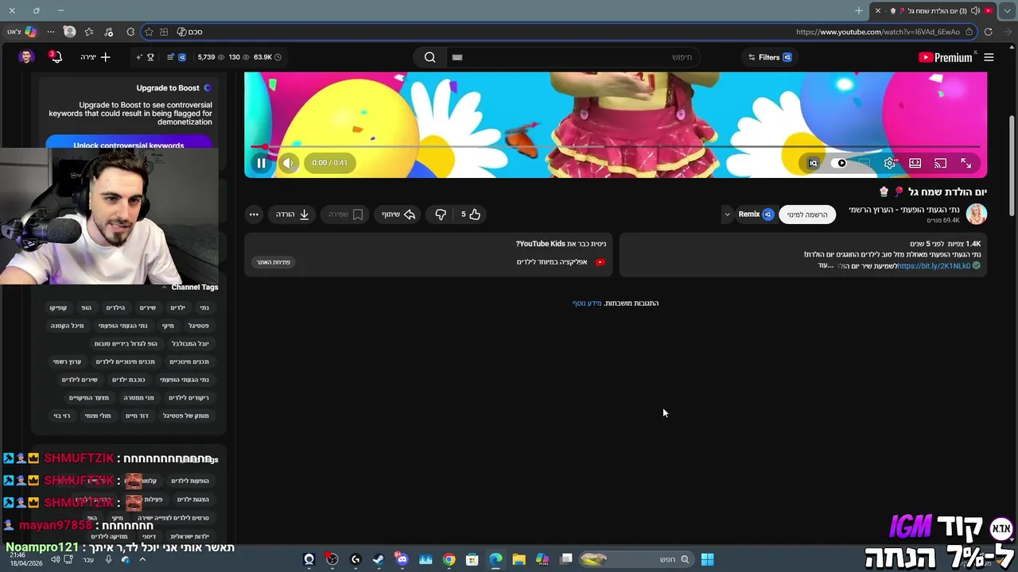
Task: Open the browser profile icon
Action: tap(70, 32)
